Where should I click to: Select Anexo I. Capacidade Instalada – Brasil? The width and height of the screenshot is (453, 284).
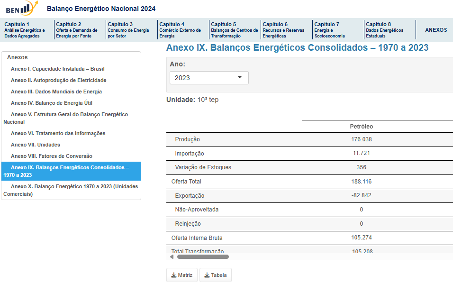pos(57,69)
